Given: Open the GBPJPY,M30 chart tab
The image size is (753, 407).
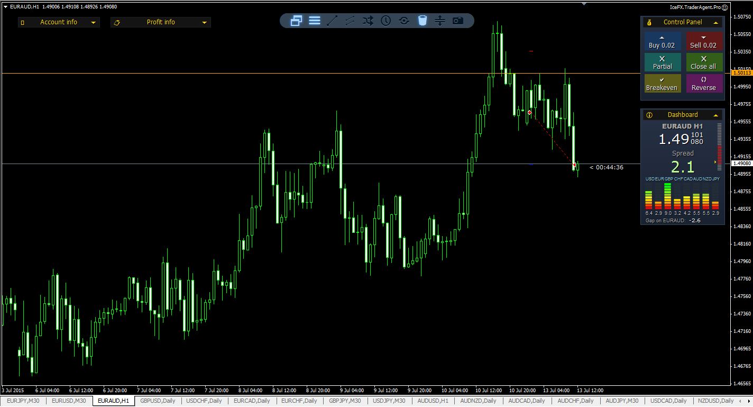Looking at the screenshot, I should point(345,401).
